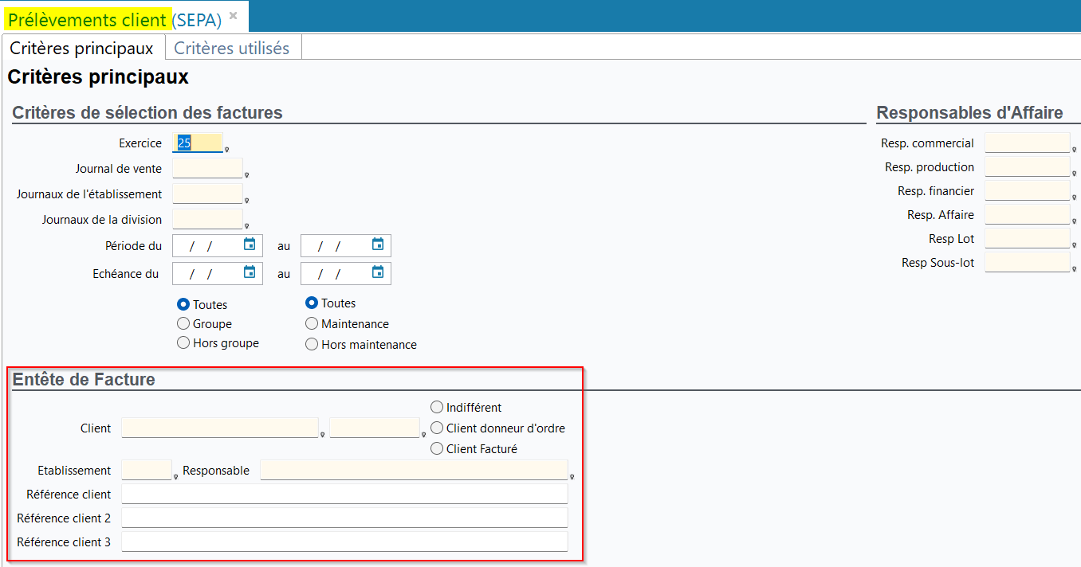Select 'Client Facturé' radio button
The height and width of the screenshot is (567, 1081).
(437, 449)
